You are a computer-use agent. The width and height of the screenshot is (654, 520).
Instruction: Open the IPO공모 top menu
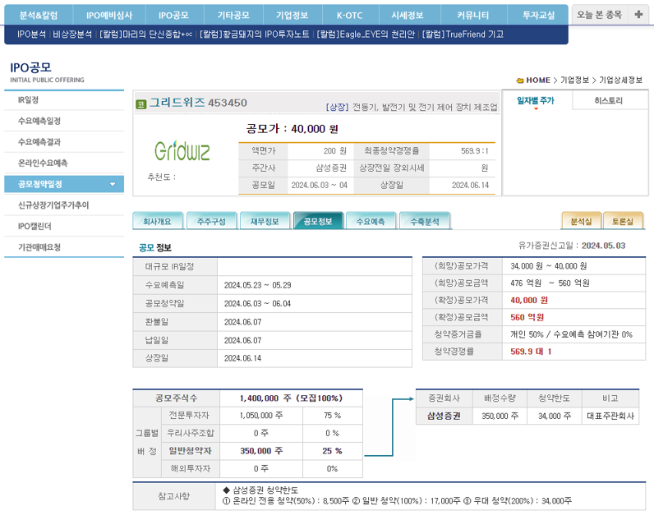pyautogui.click(x=174, y=16)
